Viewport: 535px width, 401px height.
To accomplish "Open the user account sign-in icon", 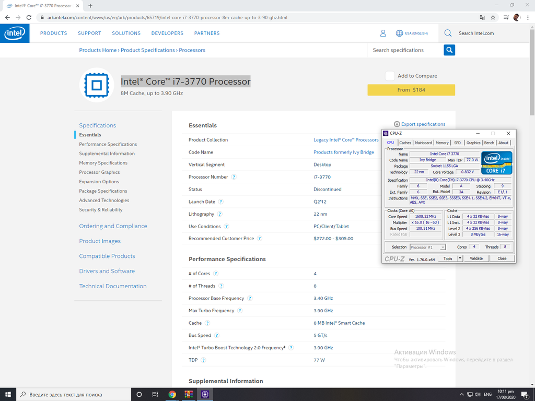I will tap(383, 33).
